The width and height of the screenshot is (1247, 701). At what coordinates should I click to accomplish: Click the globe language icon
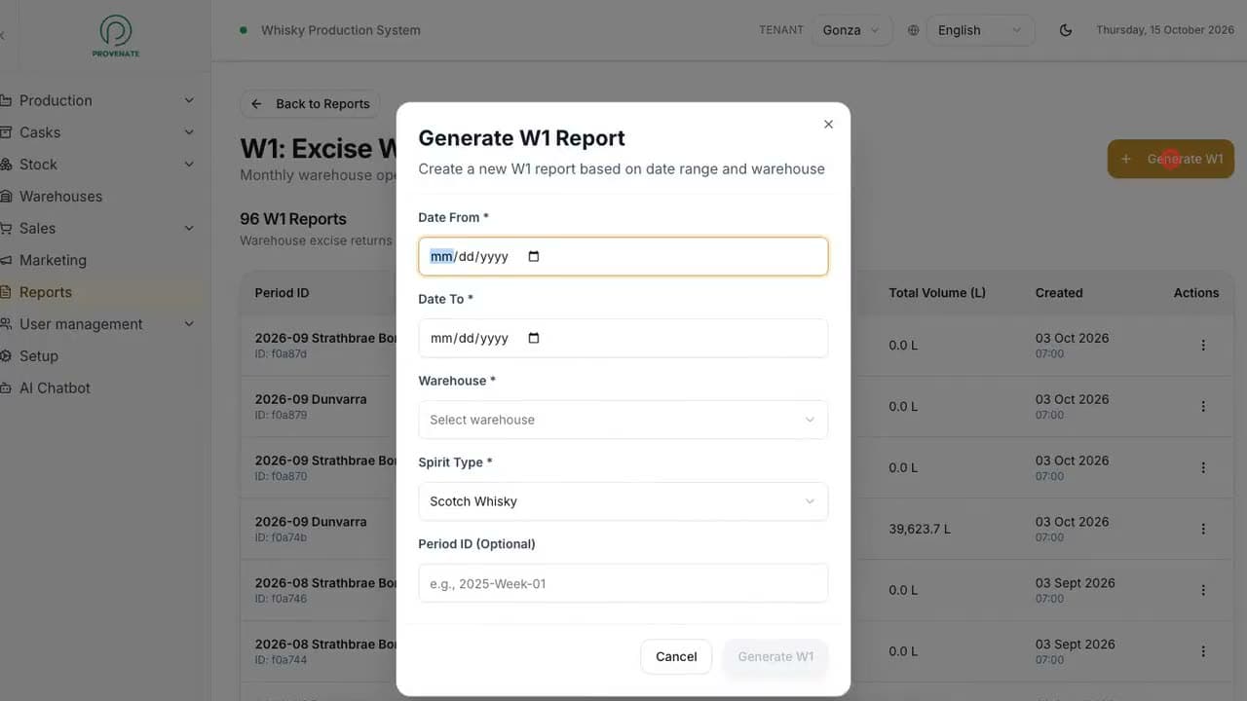913,30
